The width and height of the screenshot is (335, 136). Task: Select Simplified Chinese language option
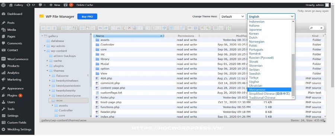click(x=269, y=94)
